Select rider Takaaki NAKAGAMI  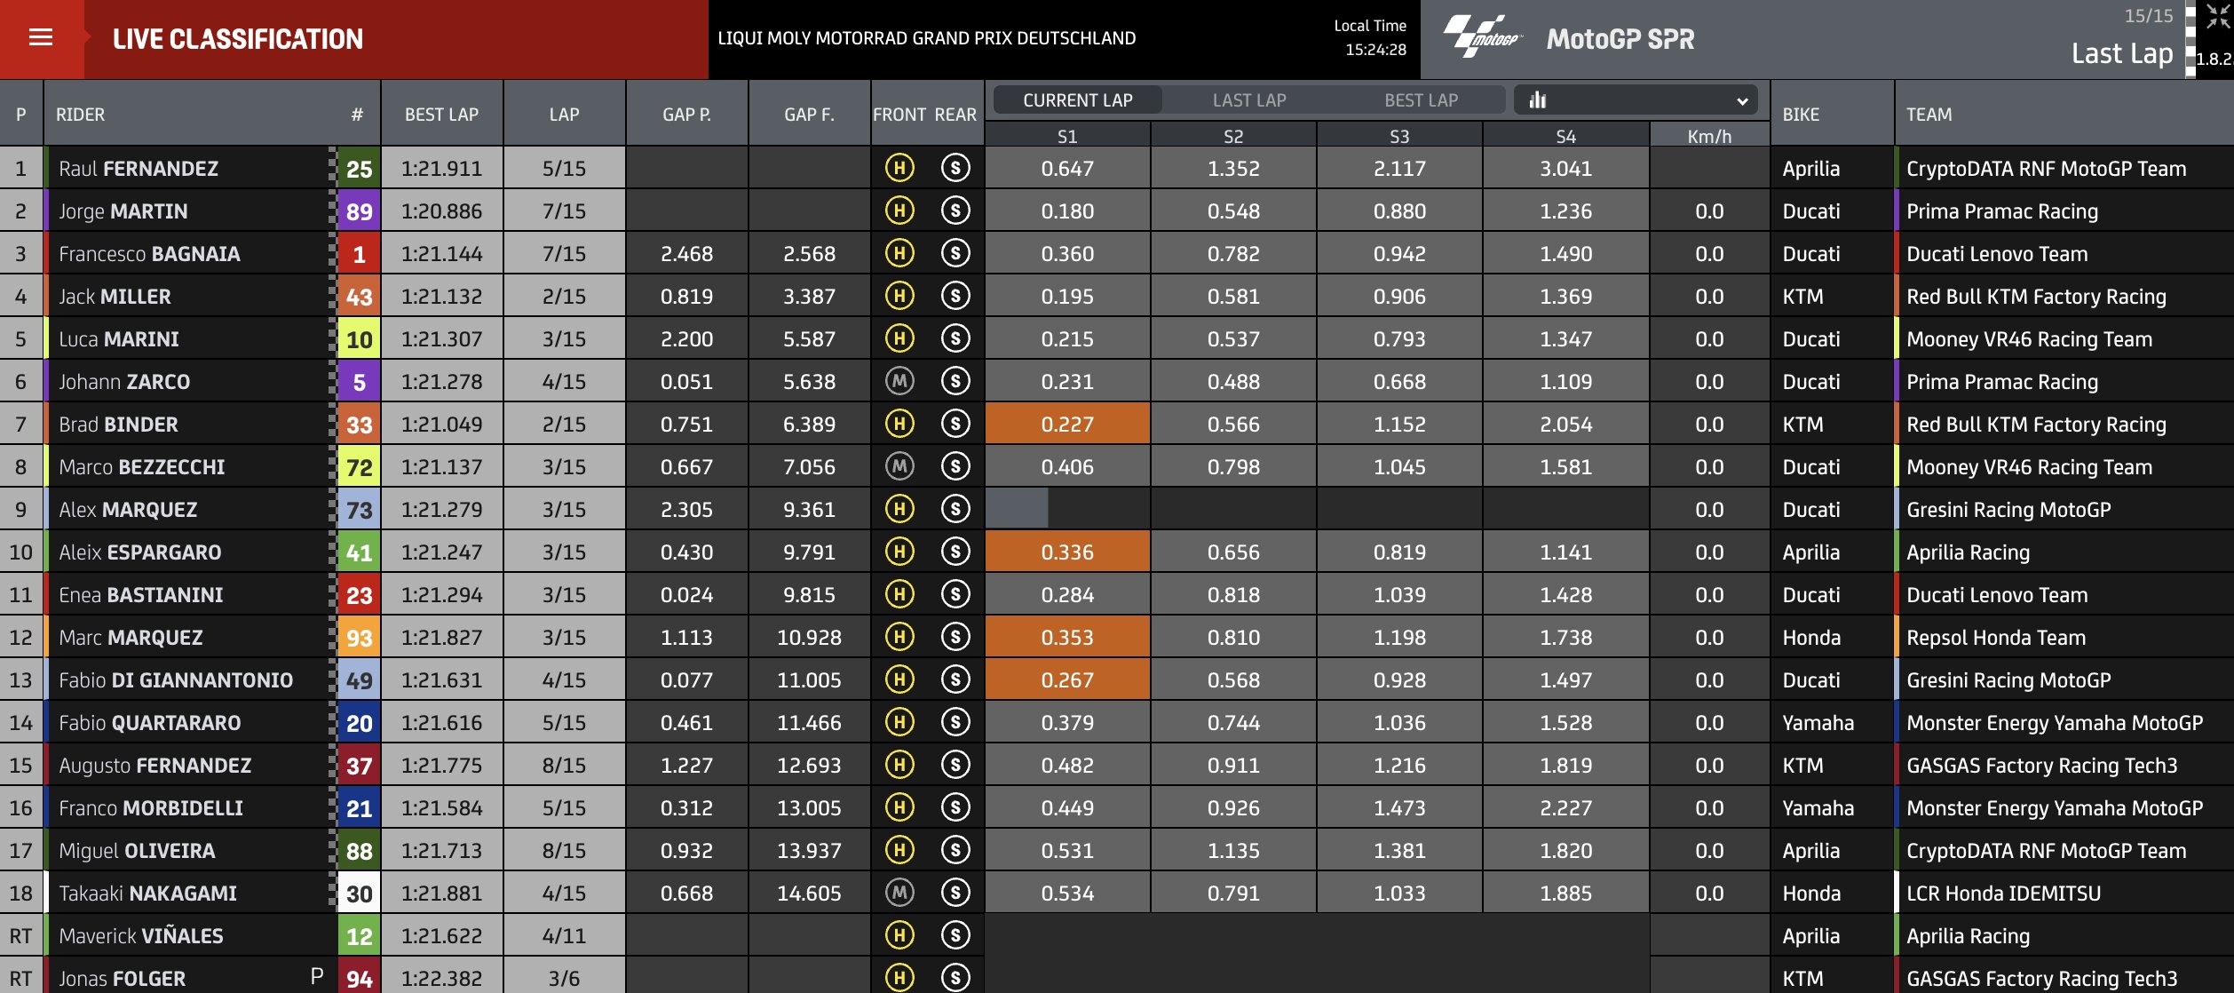(147, 894)
